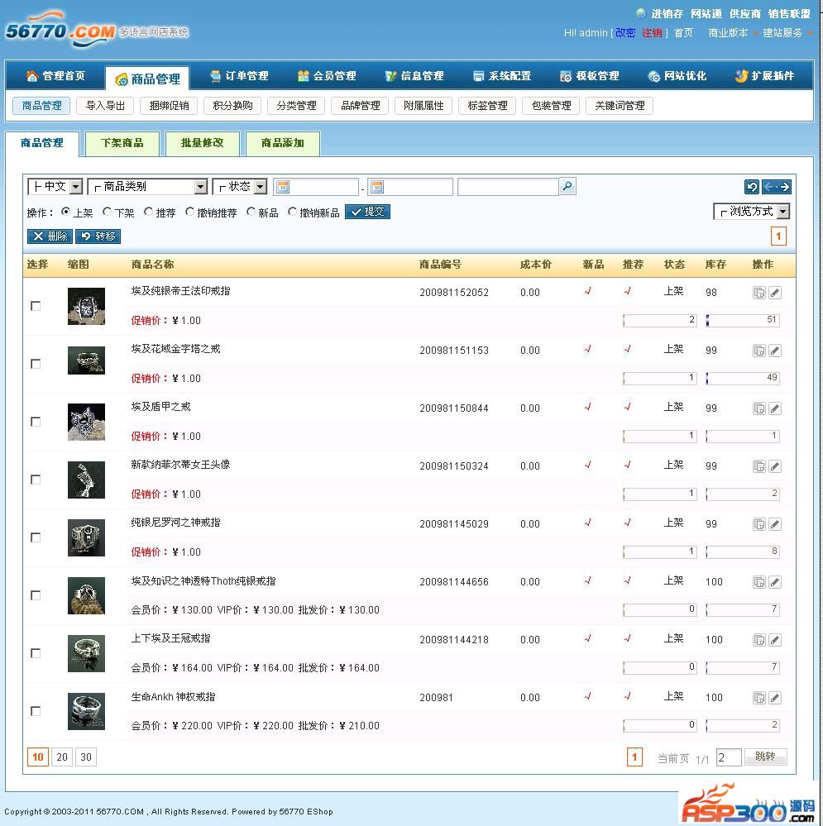Click the search magnifier icon
This screenshot has height=826, width=823.
567,187
